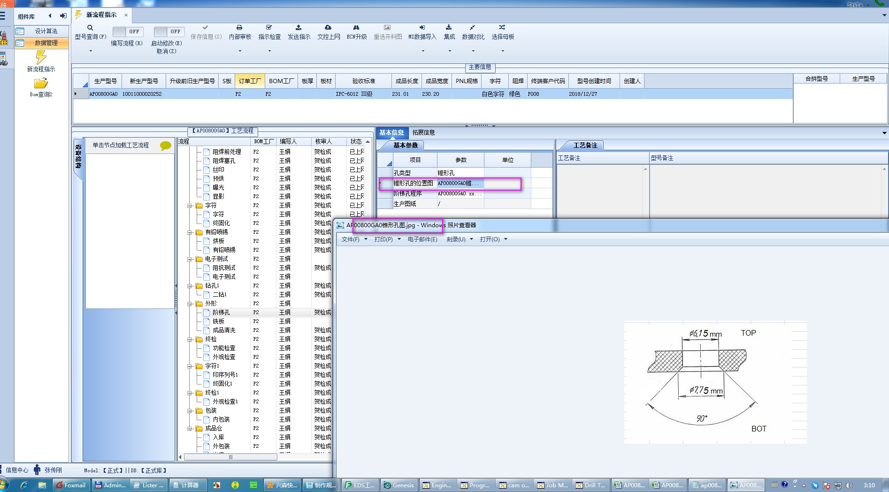Click the ECN升级 toolbar icon
Screen dimensions: 889x492
pyautogui.click(x=356, y=28)
